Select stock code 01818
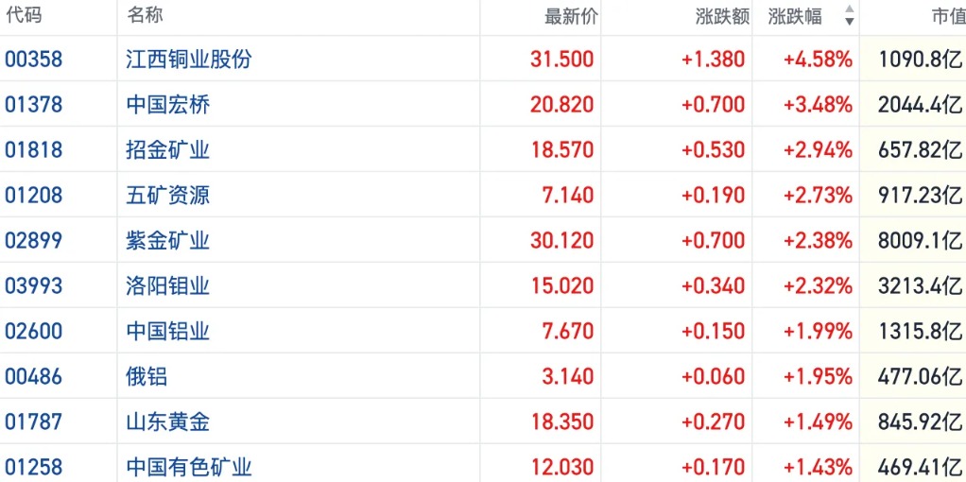 34,150
